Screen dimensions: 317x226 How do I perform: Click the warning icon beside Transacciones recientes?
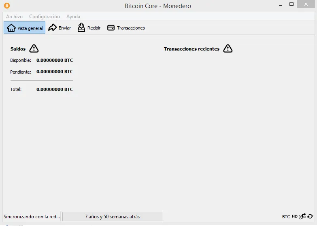[x=228, y=49]
